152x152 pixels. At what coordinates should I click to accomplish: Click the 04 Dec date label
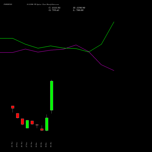tap(51, 144)
